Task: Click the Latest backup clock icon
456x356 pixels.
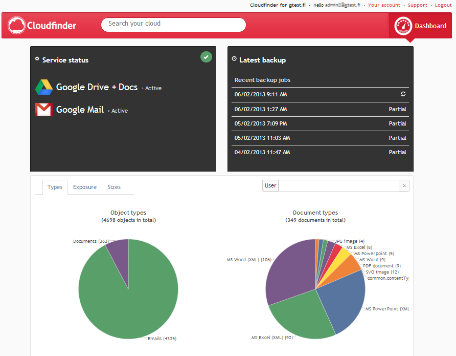Action: 234,59
